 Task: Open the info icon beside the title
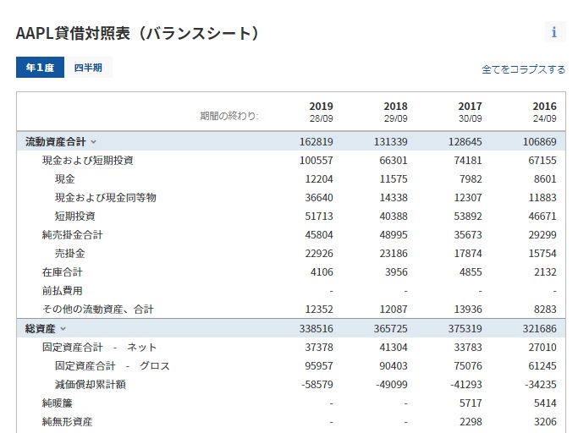click(x=555, y=32)
